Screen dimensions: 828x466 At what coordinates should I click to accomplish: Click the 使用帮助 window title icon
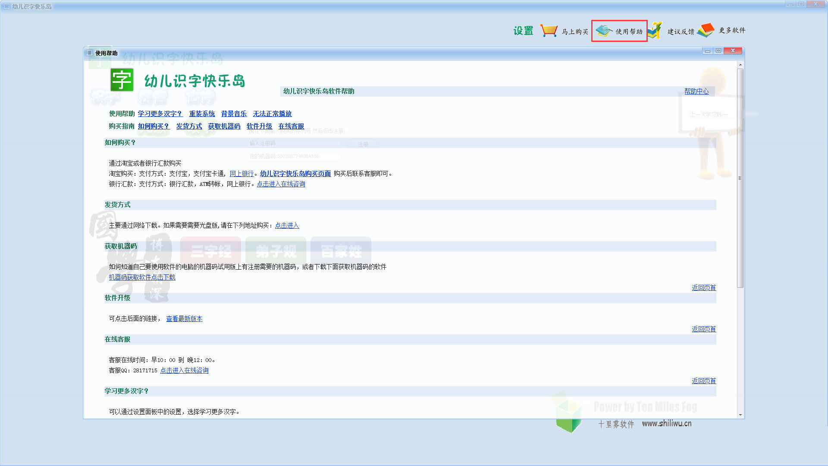(x=89, y=53)
